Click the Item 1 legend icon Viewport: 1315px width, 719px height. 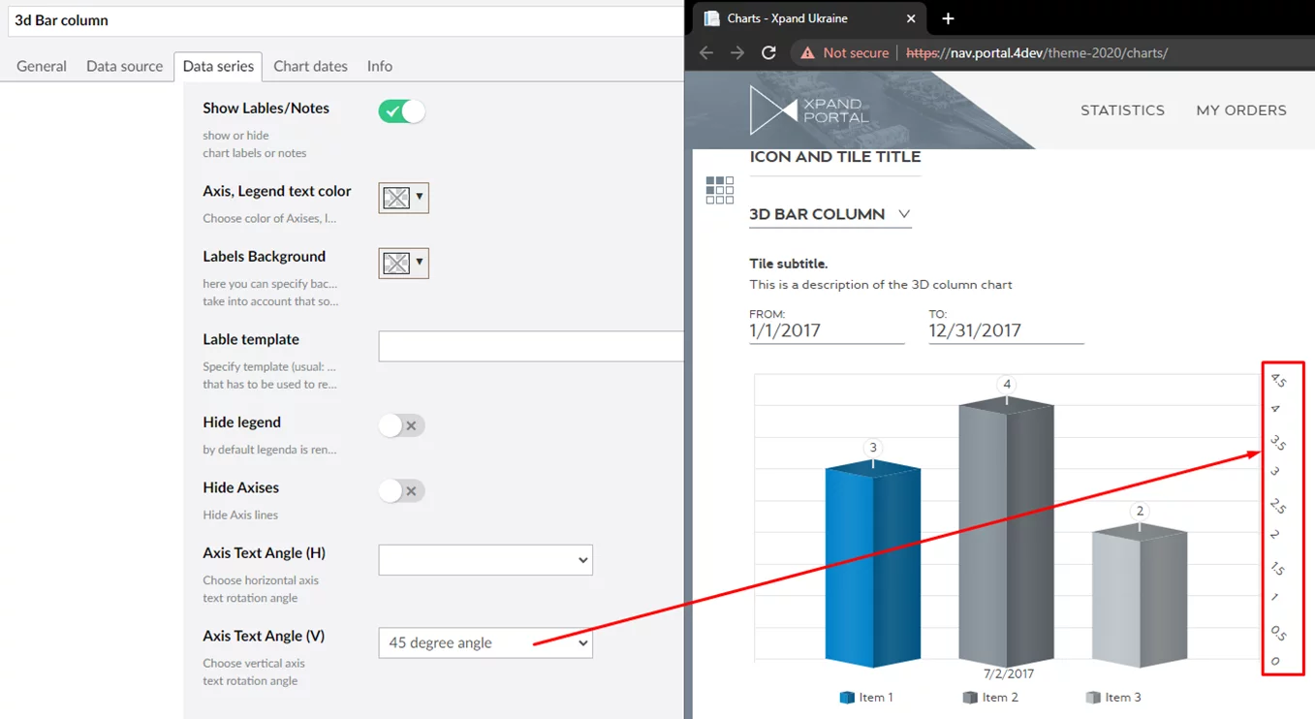(846, 698)
